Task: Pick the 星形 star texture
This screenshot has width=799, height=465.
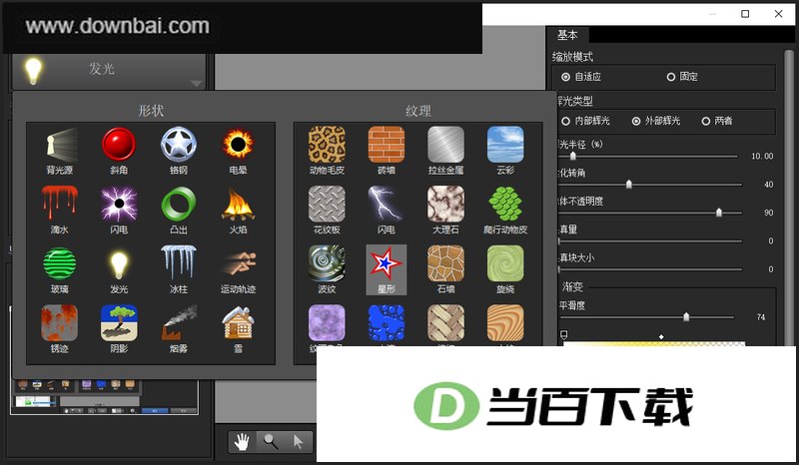Action: point(387,269)
